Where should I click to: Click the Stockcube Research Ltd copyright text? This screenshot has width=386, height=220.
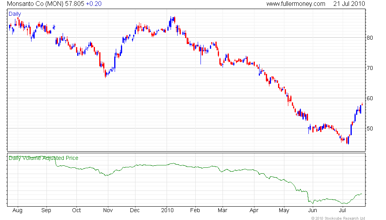[338, 218]
